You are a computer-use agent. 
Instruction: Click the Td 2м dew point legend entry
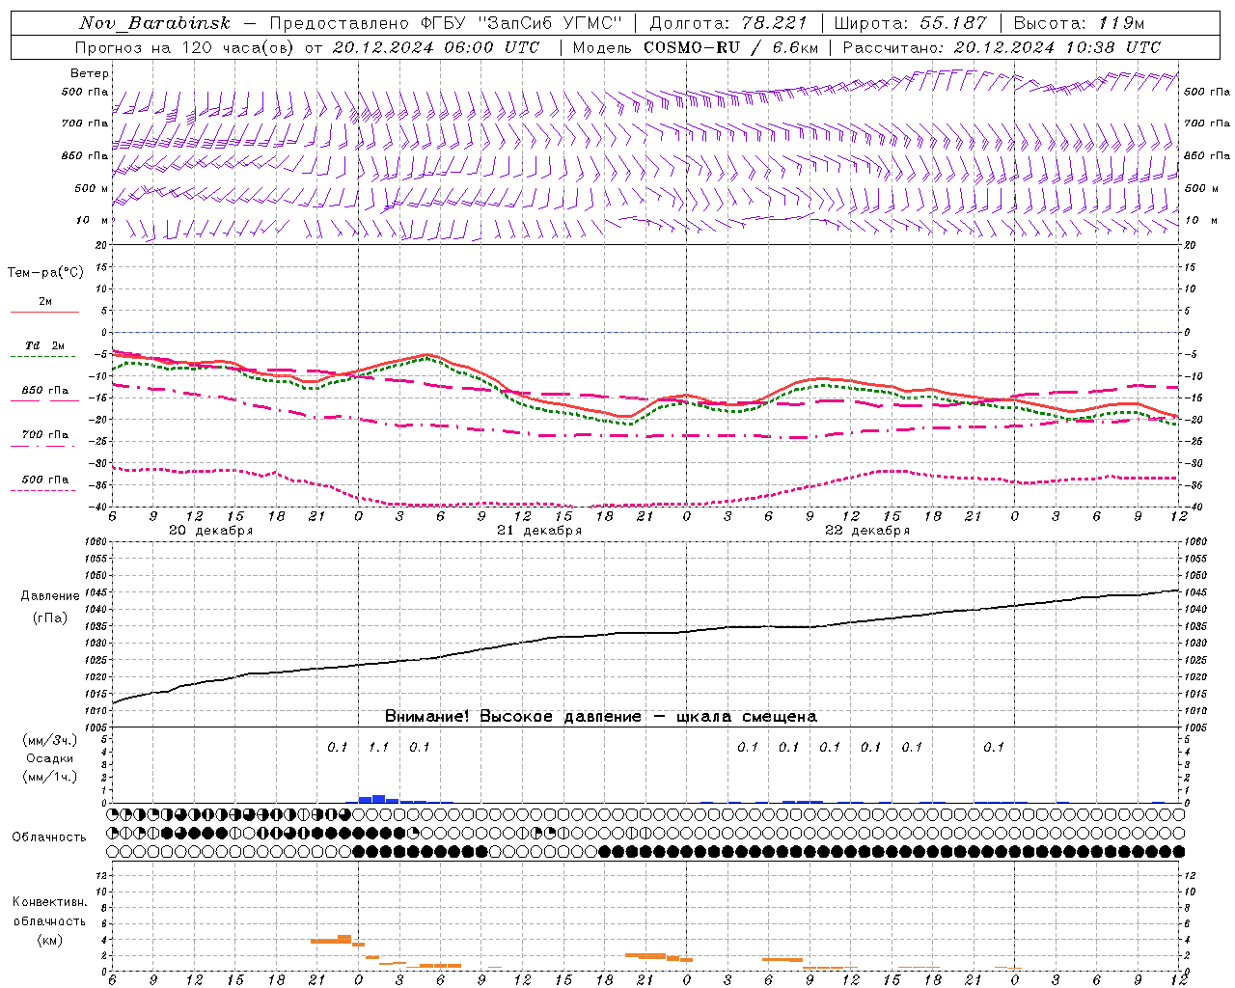click(x=44, y=345)
